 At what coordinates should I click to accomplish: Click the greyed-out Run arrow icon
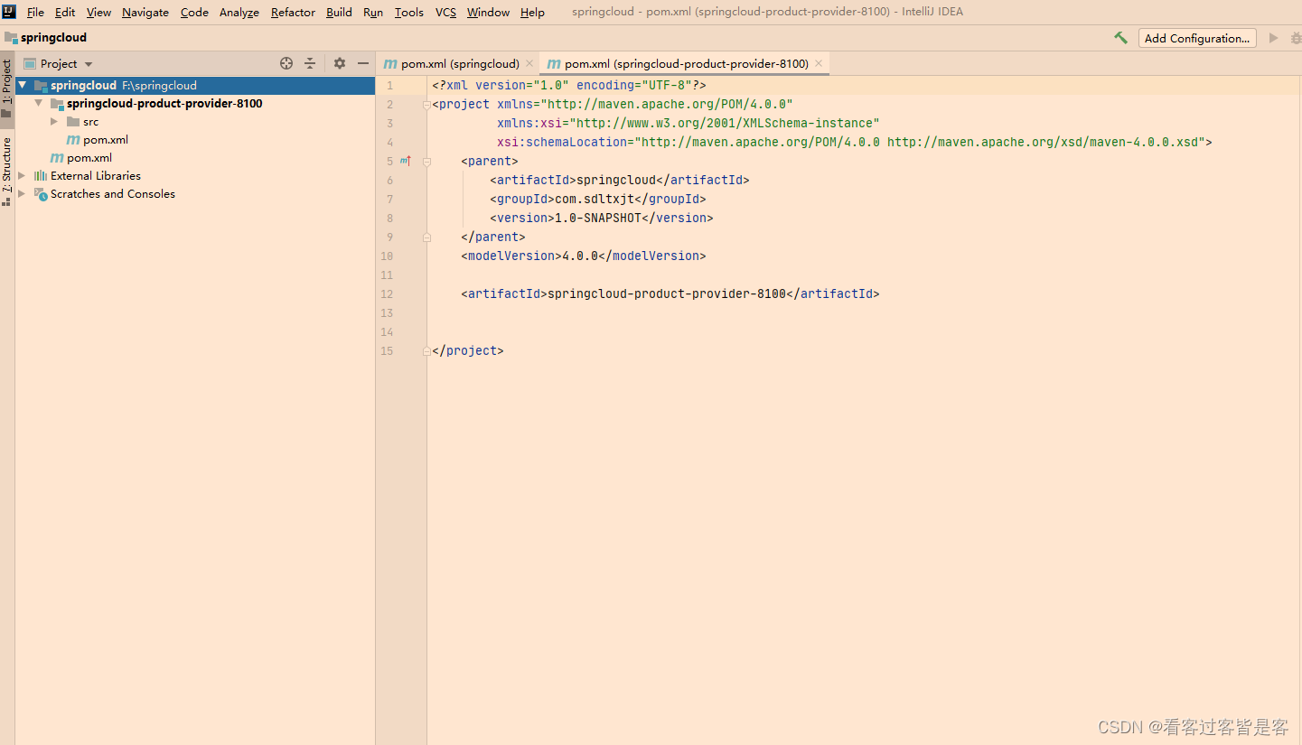[1274, 38]
